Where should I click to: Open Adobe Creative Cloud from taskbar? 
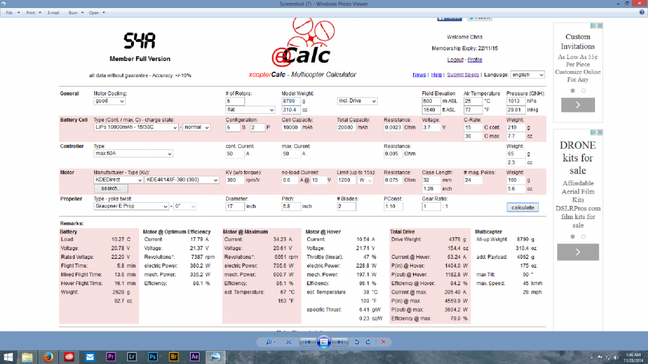coord(69,357)
